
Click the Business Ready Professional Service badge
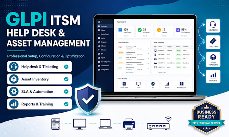[x=206, y=117]
